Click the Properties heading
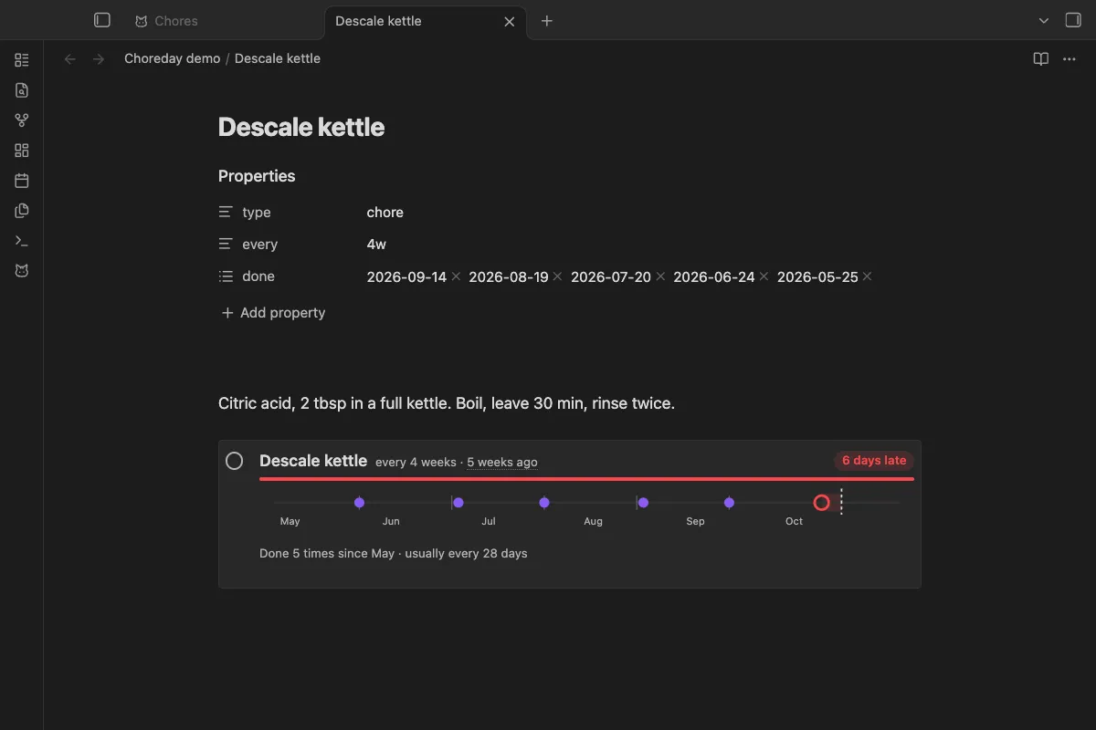 click(x=257, y=176)
